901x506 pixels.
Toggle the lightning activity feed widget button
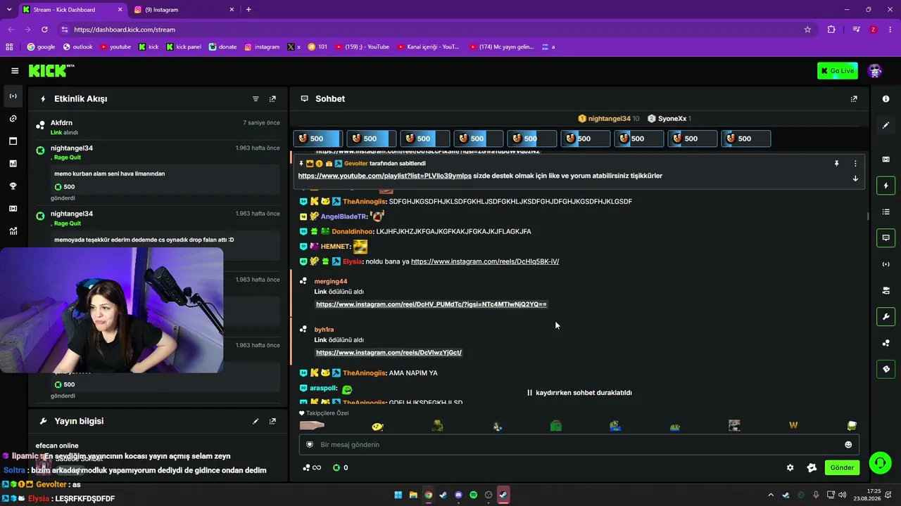(x=886, y=186)
